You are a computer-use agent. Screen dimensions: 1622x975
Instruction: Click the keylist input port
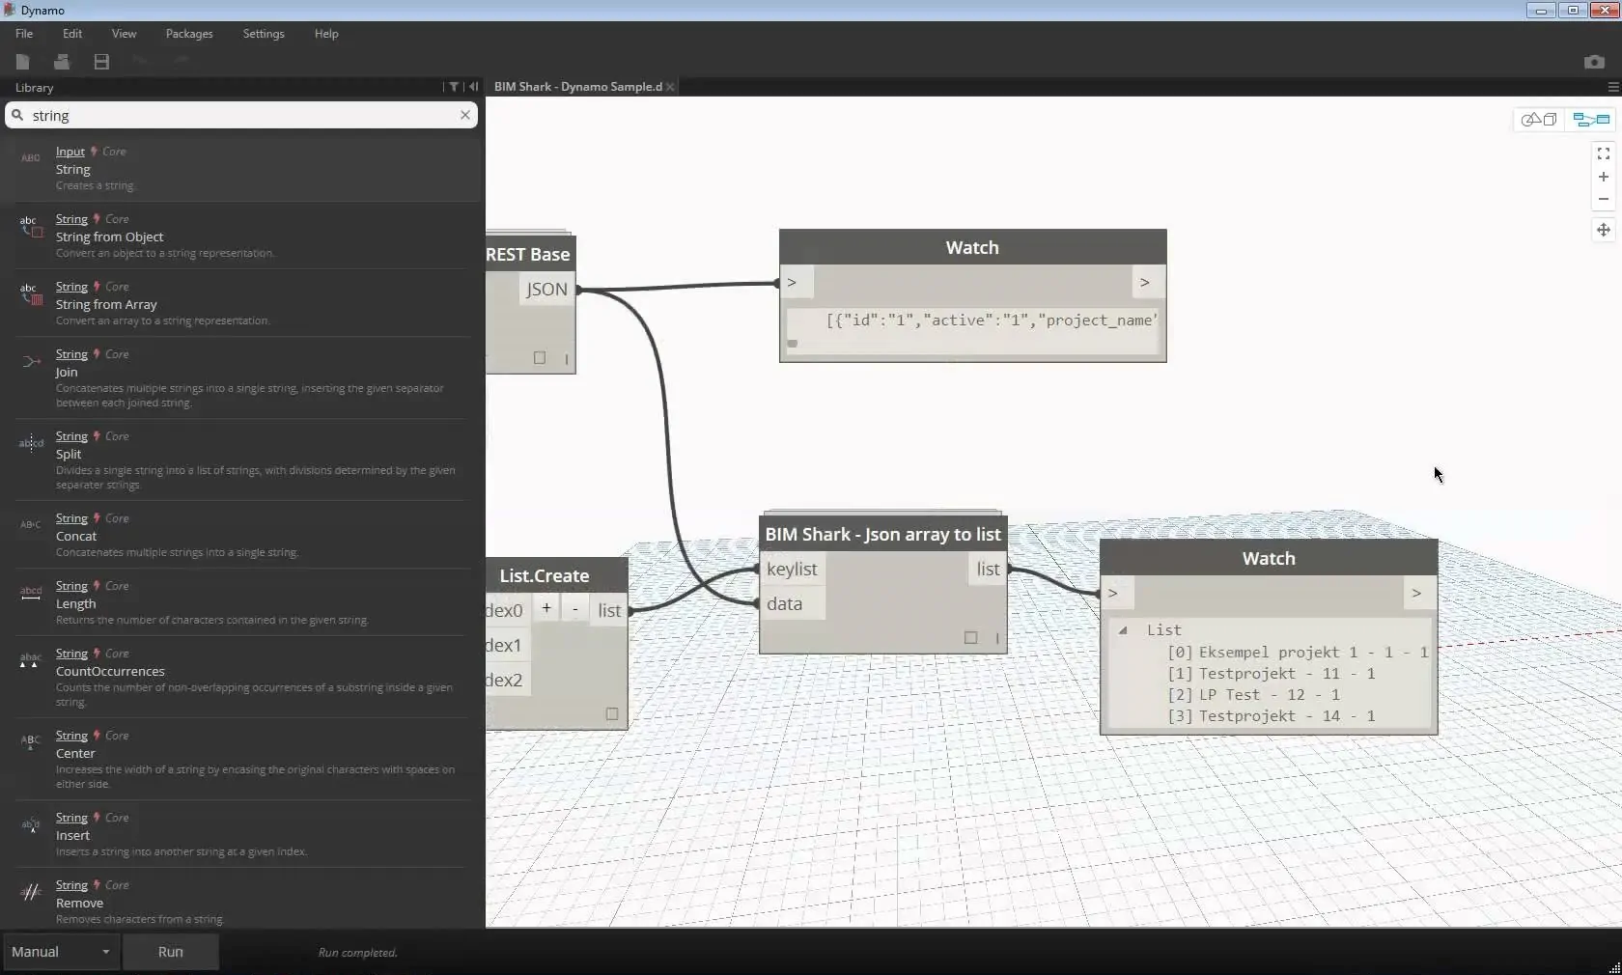(x=792, y=570)
